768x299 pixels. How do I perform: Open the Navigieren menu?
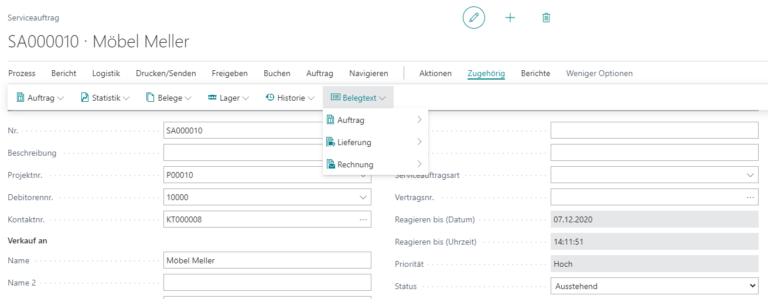point(368,73)
